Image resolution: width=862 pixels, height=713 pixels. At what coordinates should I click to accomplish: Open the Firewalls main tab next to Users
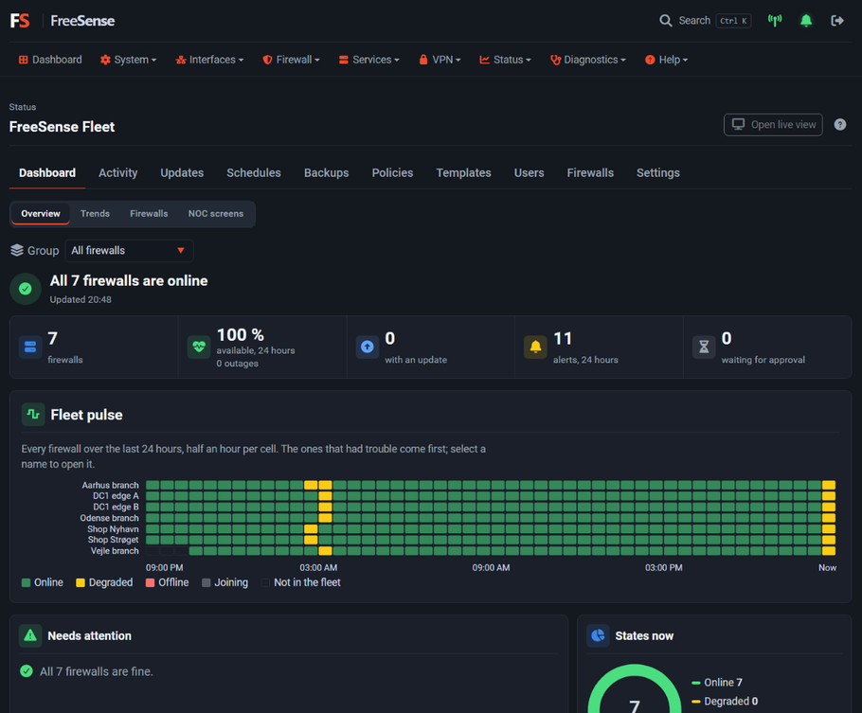590,172
